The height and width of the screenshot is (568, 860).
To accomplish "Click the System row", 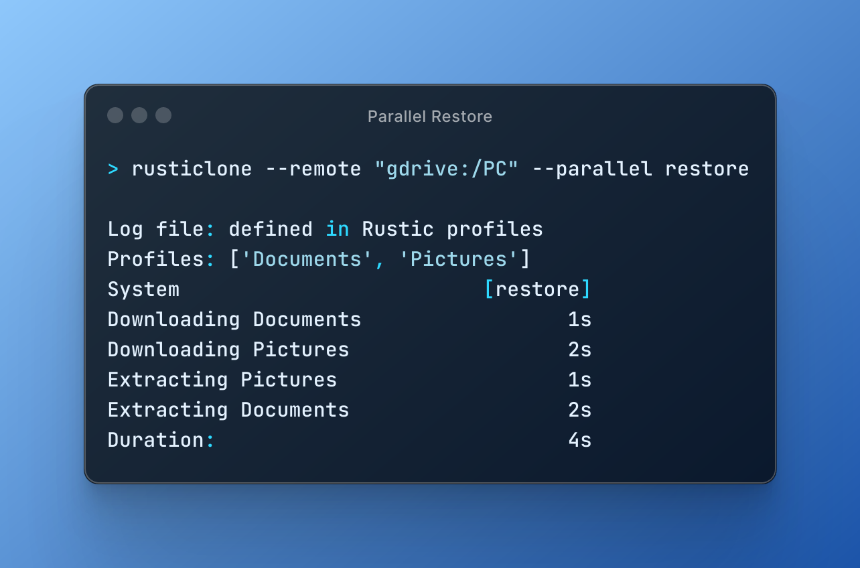I will [x=143, y=289].
